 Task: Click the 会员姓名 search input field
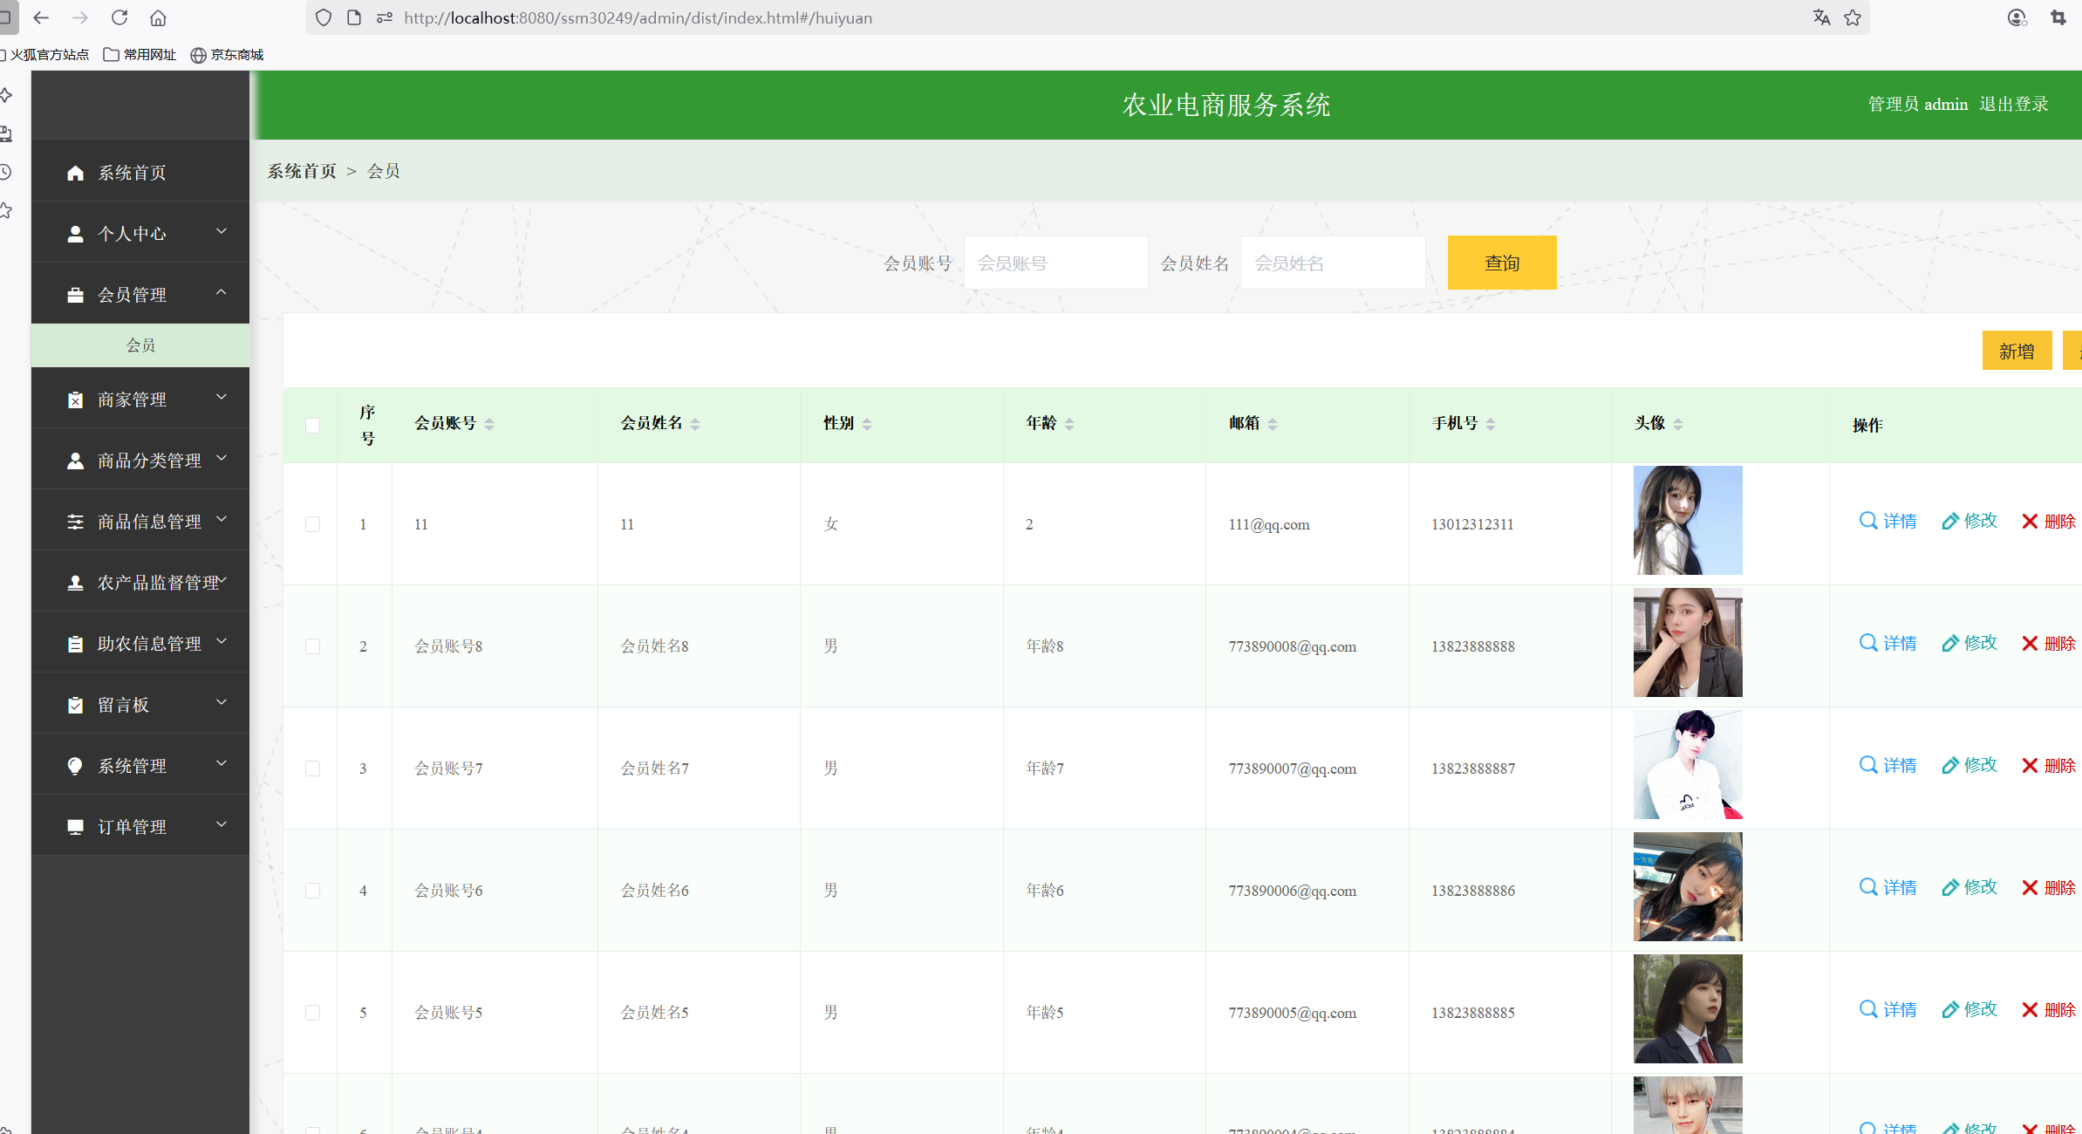pyautogui.click(x=1332, y=263)
